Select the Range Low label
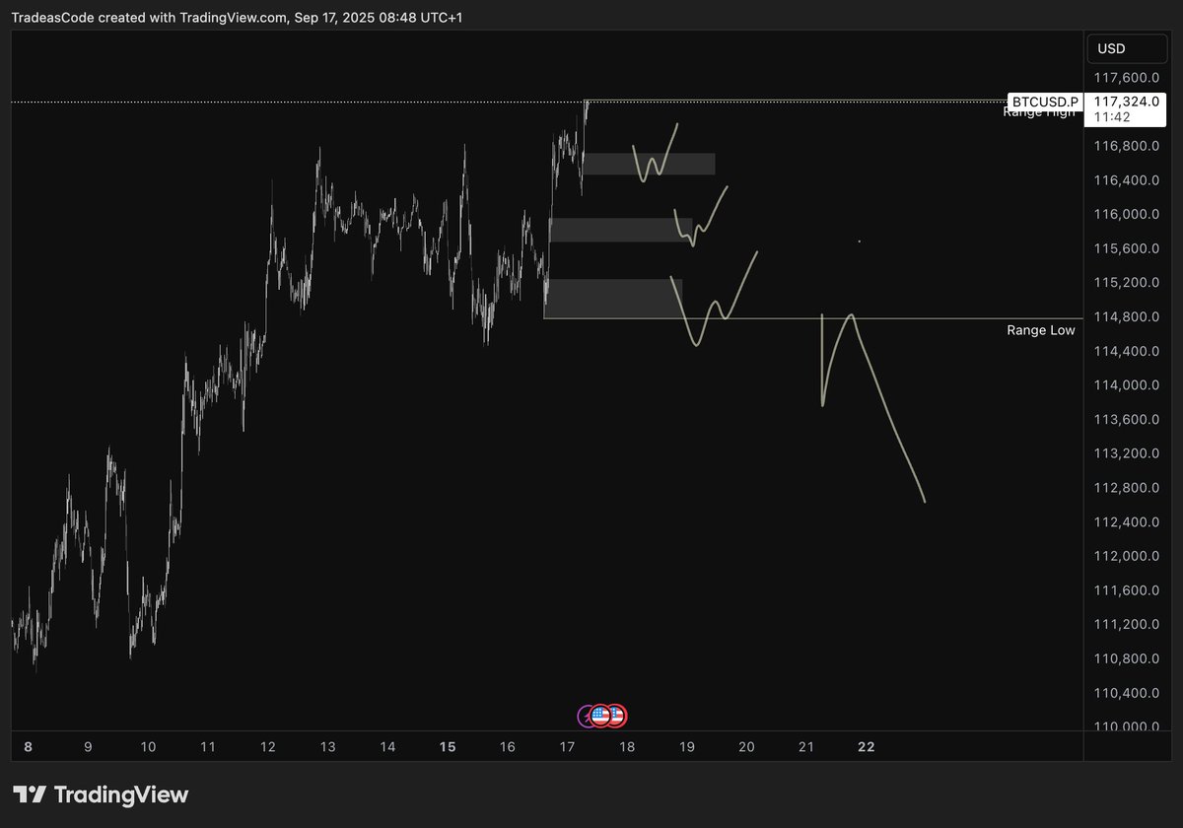This screenshot has width=1183, height=828. tap(1041, 330)
